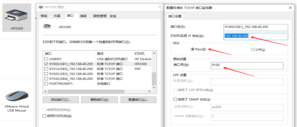Check the 9103(USB4)_192.168.40.200 port checkbox
This screenshot has height=127, width=297.
[46, 79]
